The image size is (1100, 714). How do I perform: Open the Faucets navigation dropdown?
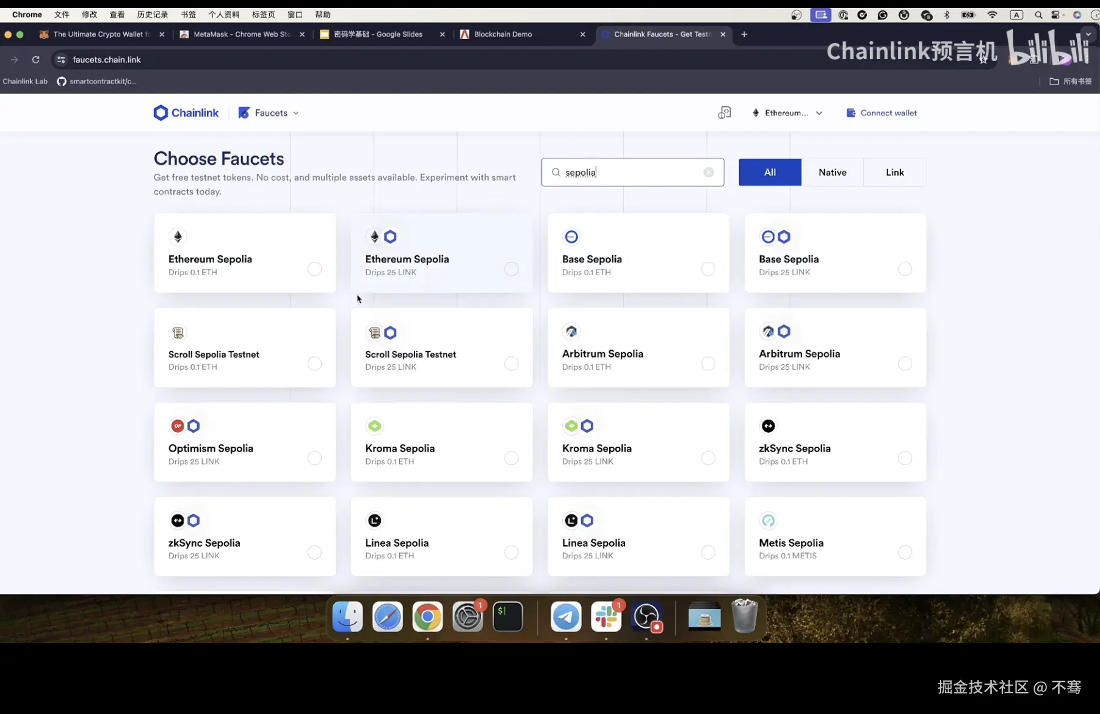pos(269,113)
